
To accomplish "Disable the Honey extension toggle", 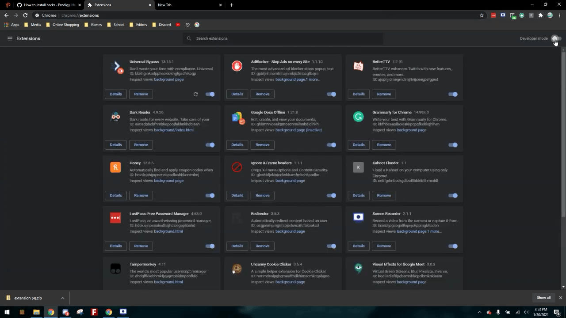I will pos(210,195).
